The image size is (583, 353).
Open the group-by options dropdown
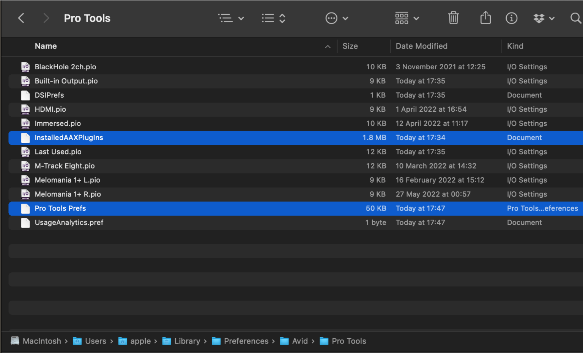pyautogui.click(x=407, y=18)
